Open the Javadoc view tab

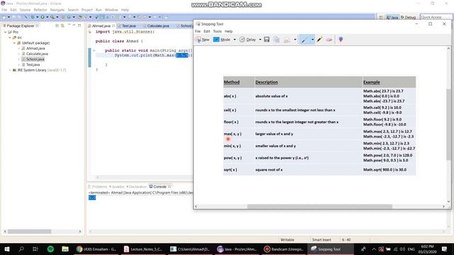tap(117, 186)
